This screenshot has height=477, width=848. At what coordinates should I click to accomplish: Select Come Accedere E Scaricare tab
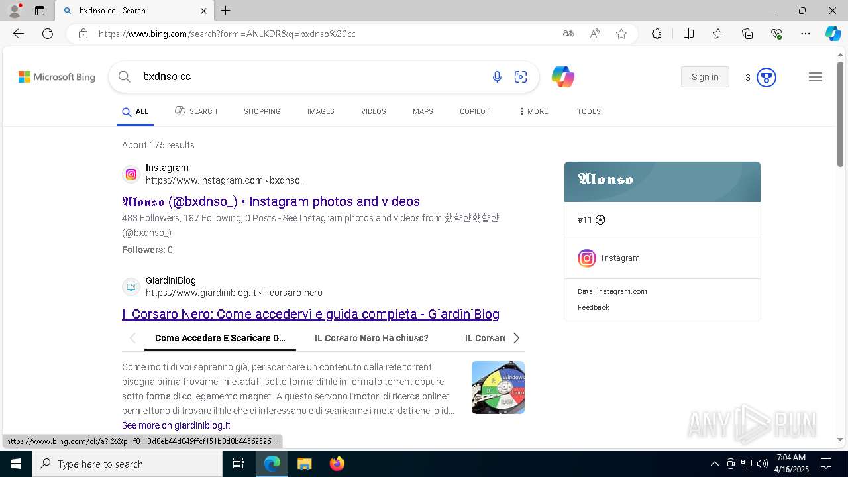(220, 338)
